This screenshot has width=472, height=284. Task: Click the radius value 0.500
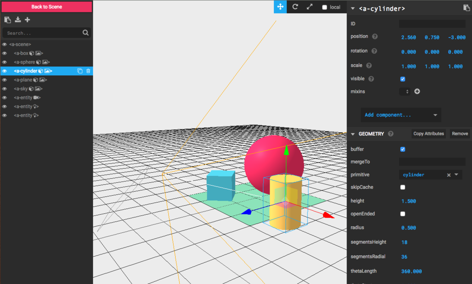[408, 228]
